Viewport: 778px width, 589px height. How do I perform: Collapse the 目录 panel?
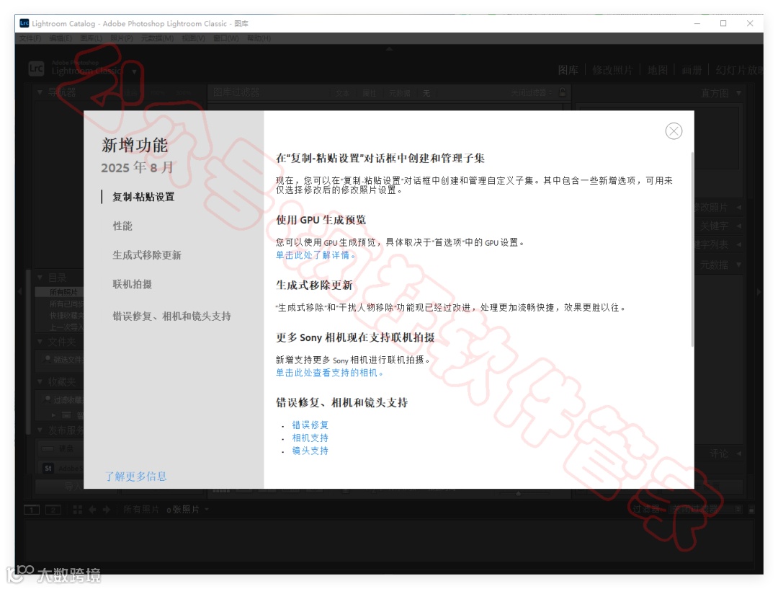[x=40, y=278]
